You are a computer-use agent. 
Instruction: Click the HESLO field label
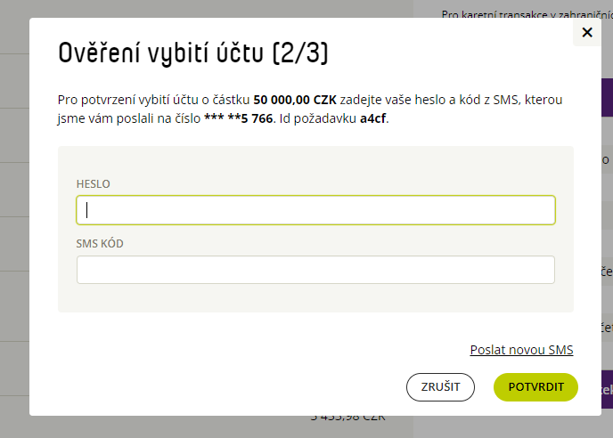pyautogui.click(x=93, y=184)
